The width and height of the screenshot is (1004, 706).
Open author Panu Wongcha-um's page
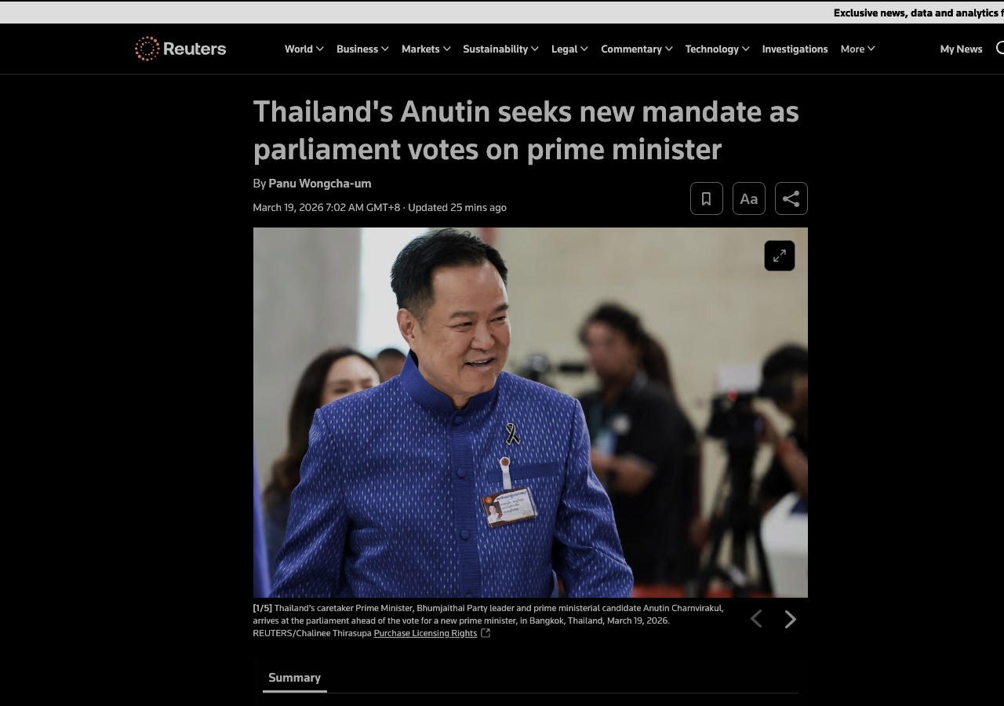point(320,184)
